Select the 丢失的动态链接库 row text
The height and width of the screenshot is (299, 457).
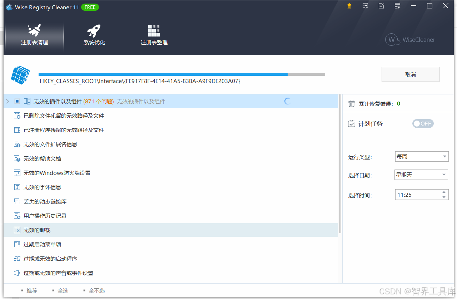tap(45, 201)
